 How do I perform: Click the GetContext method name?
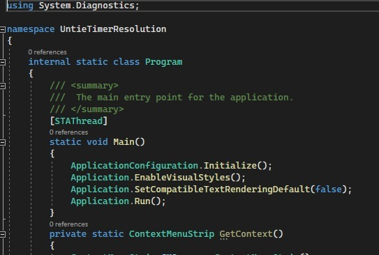tap(246, 234)
